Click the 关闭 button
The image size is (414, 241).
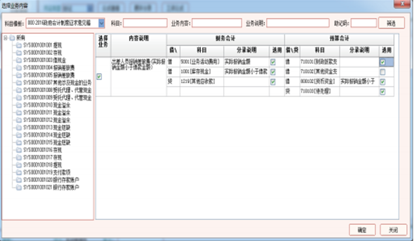(393, 230)
